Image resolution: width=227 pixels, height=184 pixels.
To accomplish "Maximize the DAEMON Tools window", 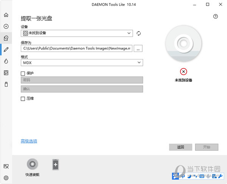I will click(x=208, y=5).
